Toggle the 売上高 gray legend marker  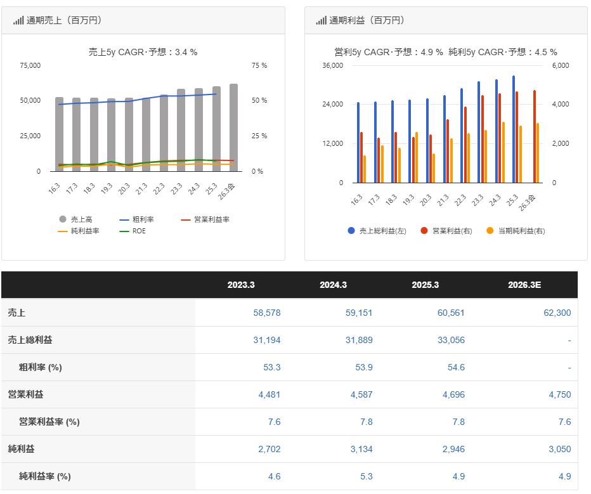(x=63, y=219)
